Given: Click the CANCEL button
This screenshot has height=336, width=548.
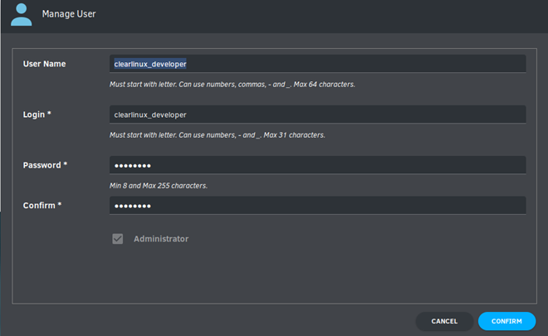Looking at the screenshot, I should 444,321.
